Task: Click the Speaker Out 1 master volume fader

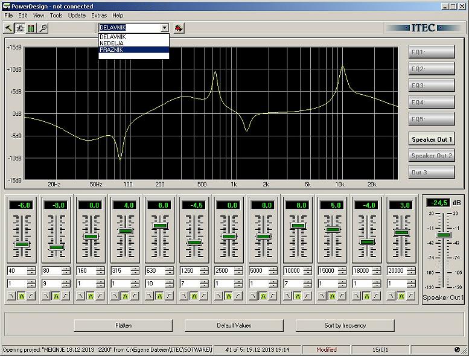Action: [444, 234]
